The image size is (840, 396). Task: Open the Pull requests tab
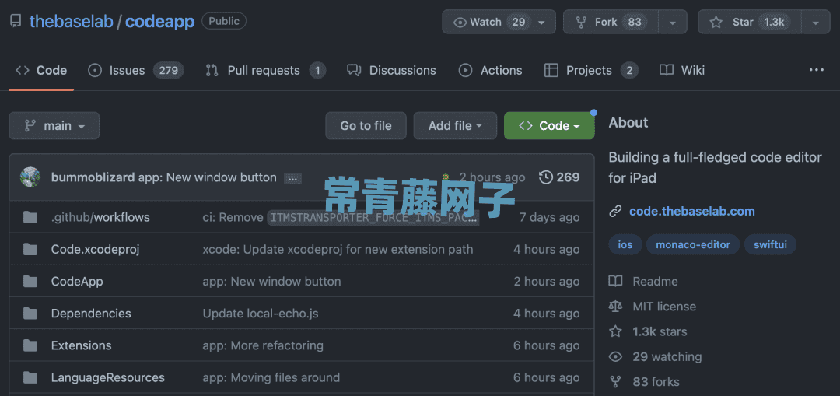[x=266, y=70]
